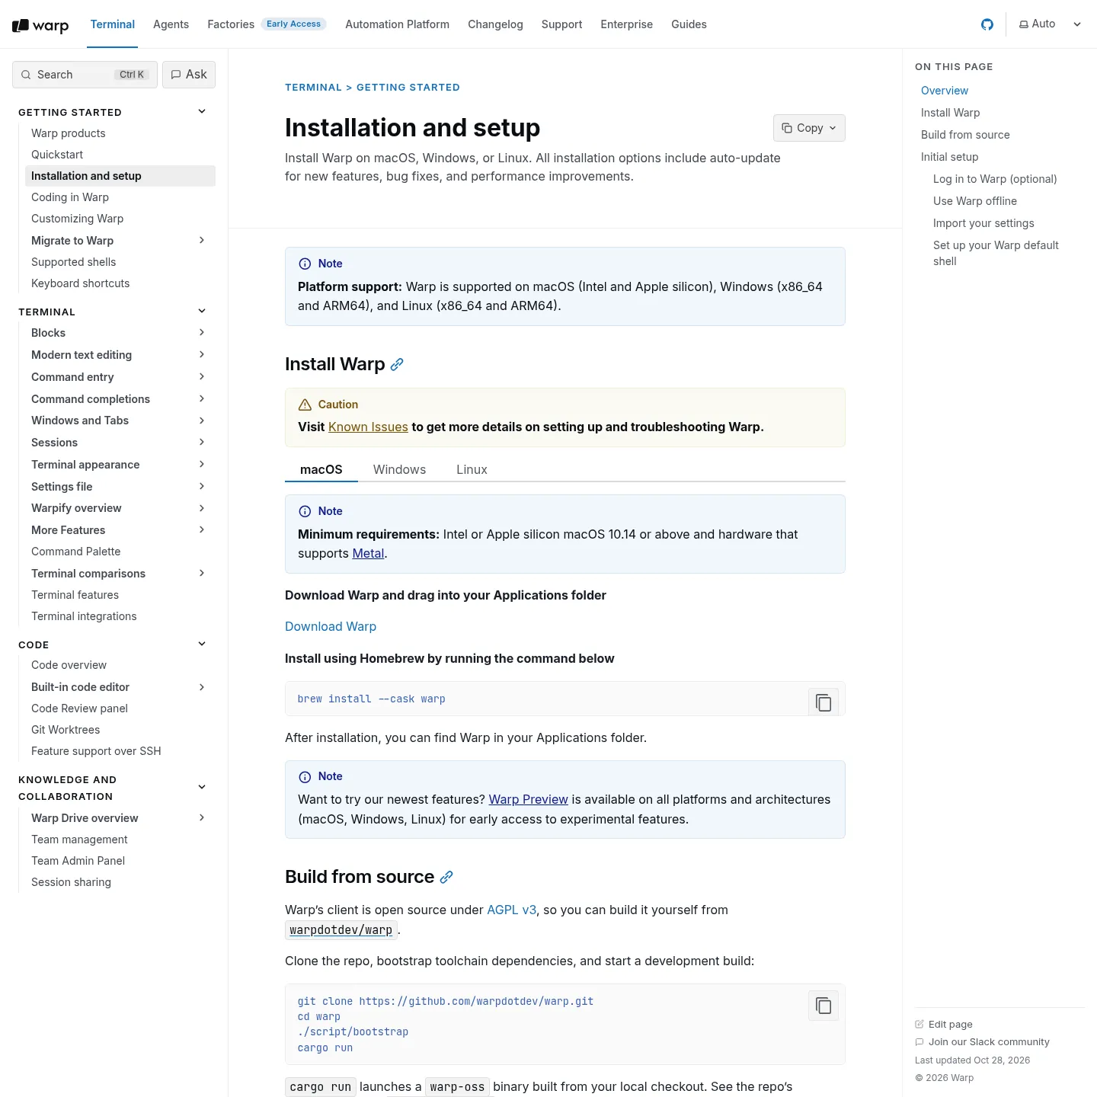Click the Getting Started breadcrumb

click(x=408, y=88)
